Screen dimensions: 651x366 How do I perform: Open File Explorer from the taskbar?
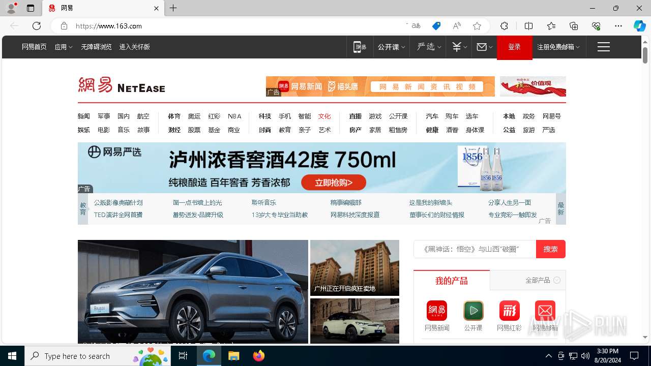[x=233, y=356]
